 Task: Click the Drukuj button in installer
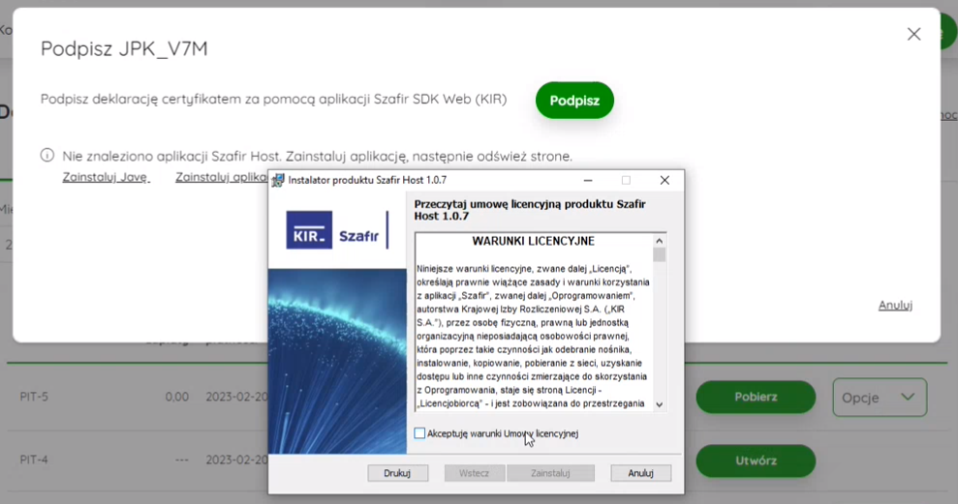397,473
